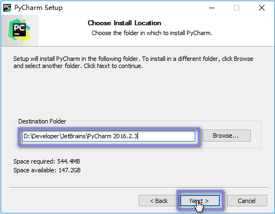
Task: Focus the Destination Folder path field
Action: pos(108,136)
